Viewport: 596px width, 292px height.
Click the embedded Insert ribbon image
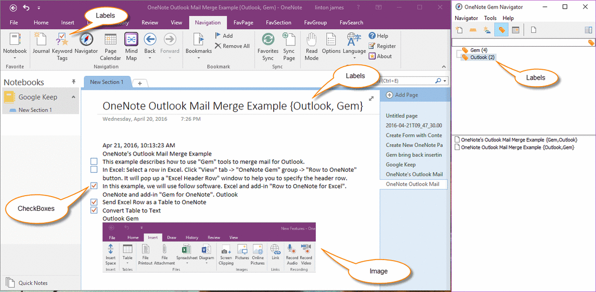tap(209, 248)
